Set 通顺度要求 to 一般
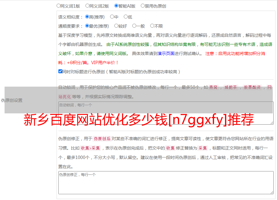277x200 pixels. [134, 26]
